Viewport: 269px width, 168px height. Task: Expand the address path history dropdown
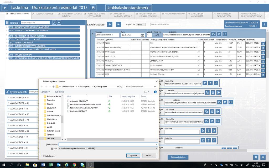click(118, 87)
